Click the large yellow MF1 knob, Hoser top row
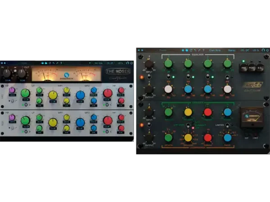This screenshot has width=270, height=202. [53, 95]
